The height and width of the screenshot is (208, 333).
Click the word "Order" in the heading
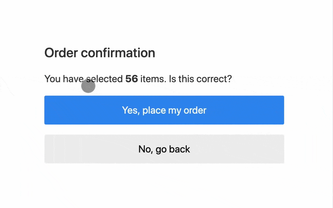61,53
